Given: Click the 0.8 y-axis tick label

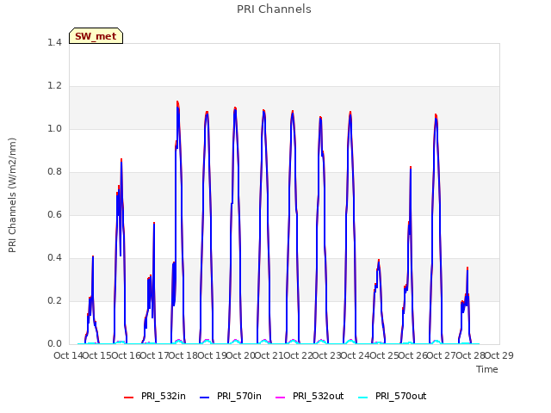Looking at the screenshot, I should click(x=54, y=172).
